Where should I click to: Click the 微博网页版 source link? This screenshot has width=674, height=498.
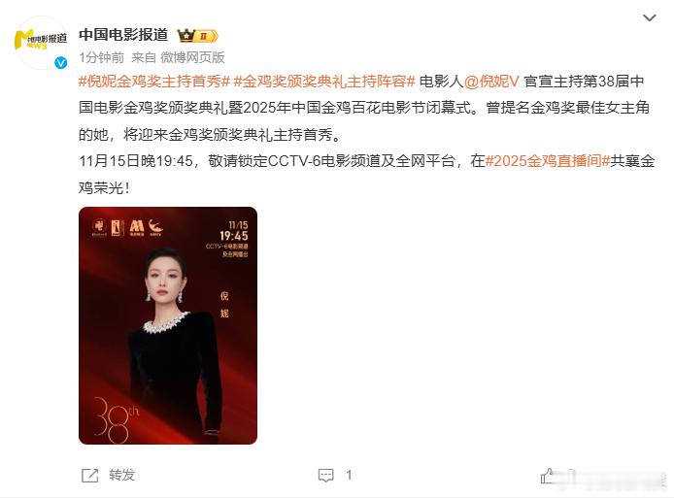[x=192, y=57]
